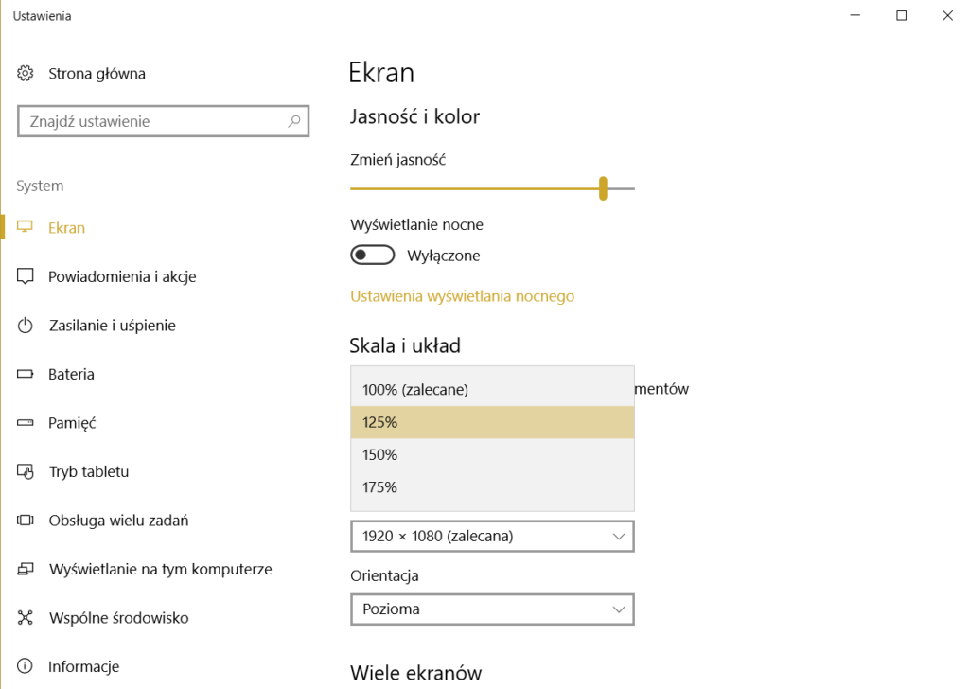969x689 pixels.
Task: Maximize the Ustawienia window
Action: click(x=902, y=15)
